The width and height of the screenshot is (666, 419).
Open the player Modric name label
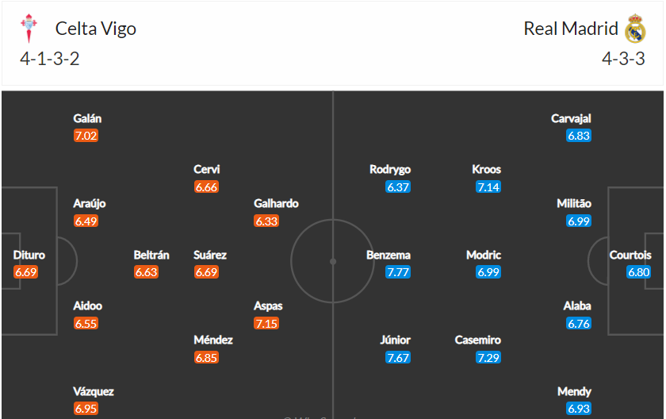[x=484, y=255]
